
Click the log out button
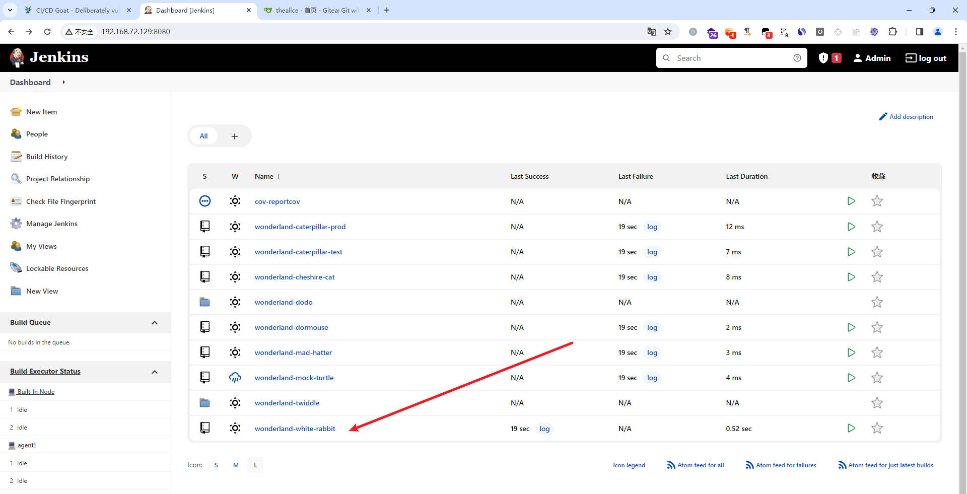926,58
